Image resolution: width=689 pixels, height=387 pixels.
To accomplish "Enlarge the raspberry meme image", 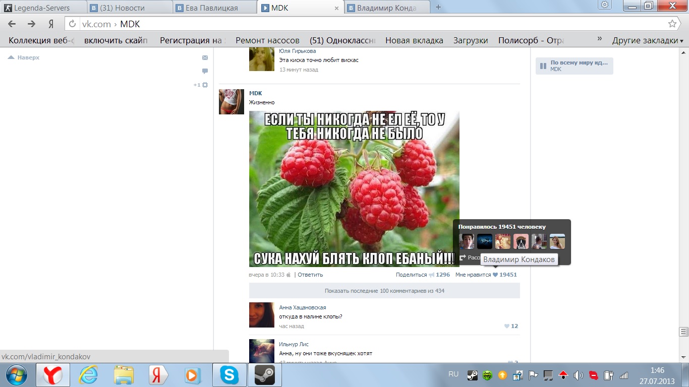I will [354, 189].
